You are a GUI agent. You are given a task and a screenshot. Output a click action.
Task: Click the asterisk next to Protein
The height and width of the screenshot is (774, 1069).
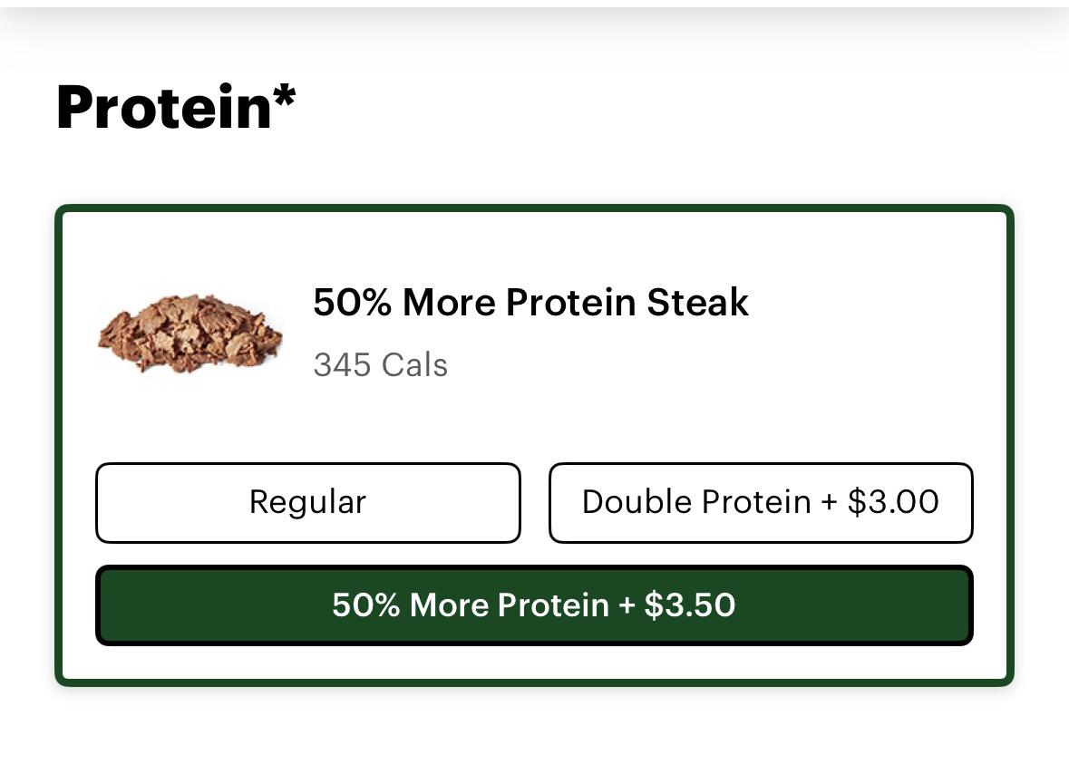285,96
